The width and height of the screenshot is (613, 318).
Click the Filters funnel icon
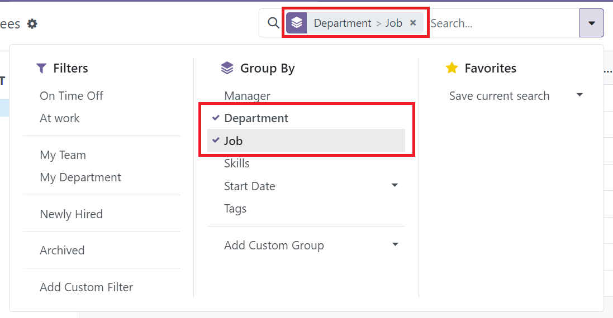41,68
